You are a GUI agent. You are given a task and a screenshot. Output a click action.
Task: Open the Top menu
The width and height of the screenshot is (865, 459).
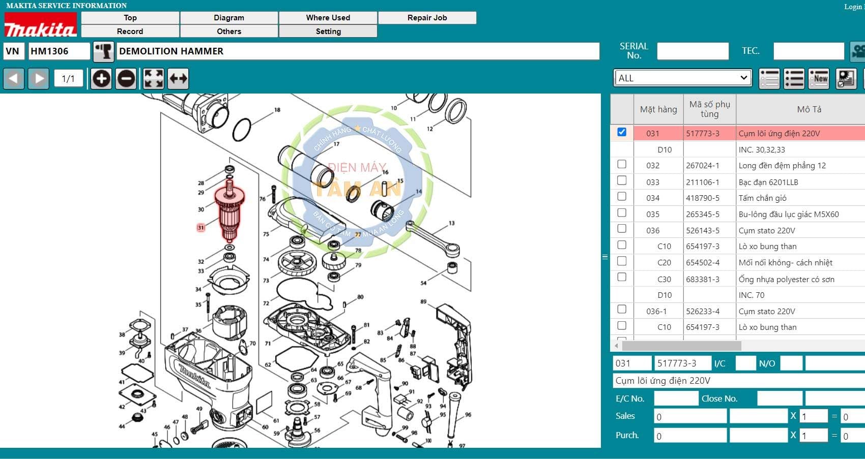[x=130, y=18]
